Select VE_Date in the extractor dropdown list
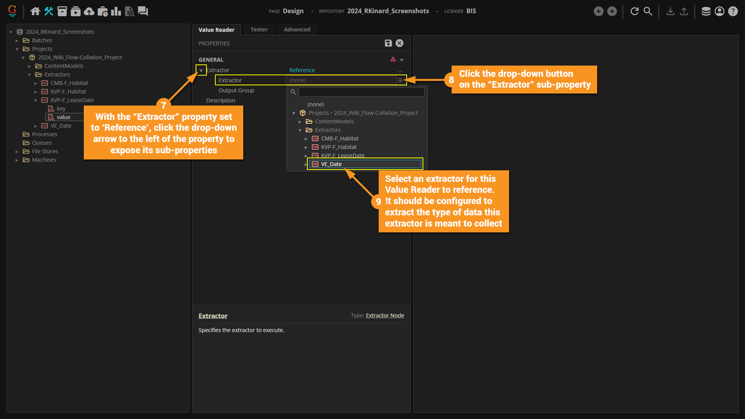This screenshot has height=419, width=745. 331,164
